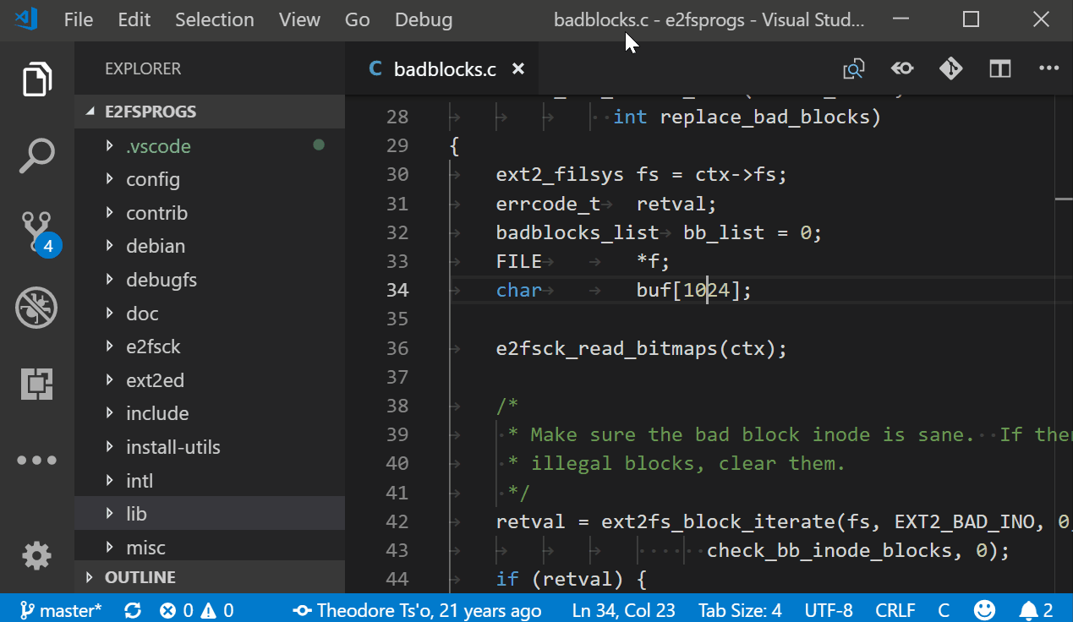Open the View menu
The image size is (1073, 622).
299,19
